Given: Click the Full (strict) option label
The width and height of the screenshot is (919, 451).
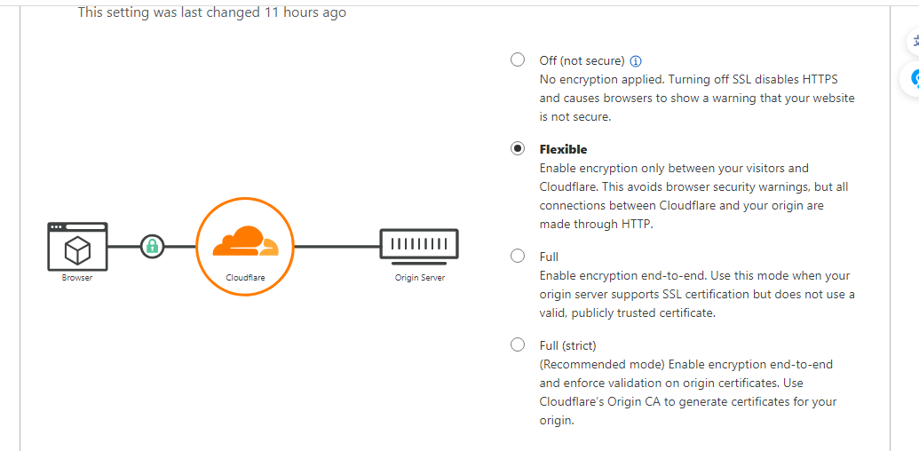Looking at the screenshot, I should pyautogui.click(x=567, y=345).
